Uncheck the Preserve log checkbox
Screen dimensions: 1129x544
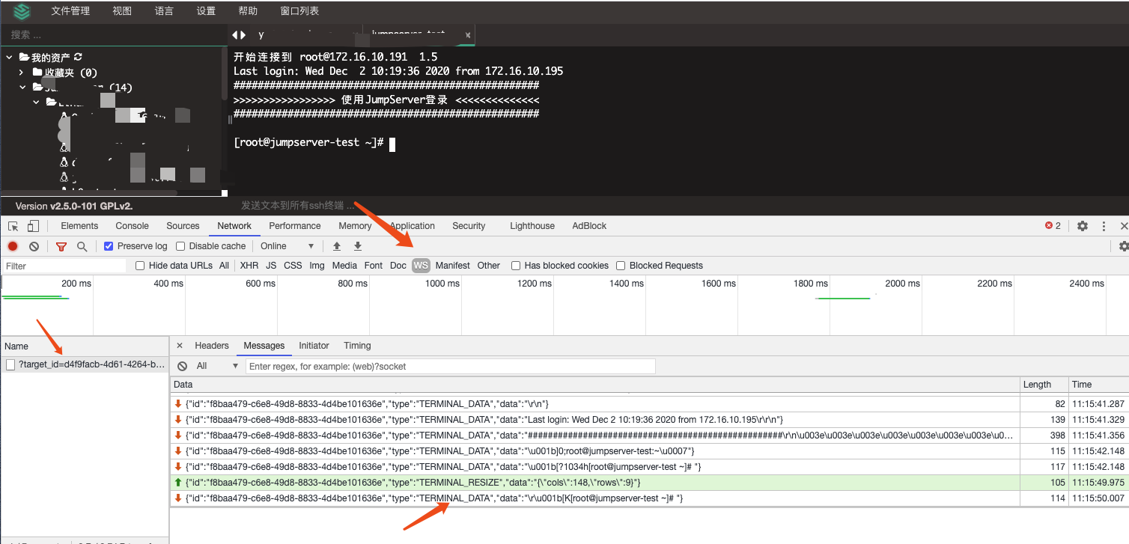tap(108, 245)
